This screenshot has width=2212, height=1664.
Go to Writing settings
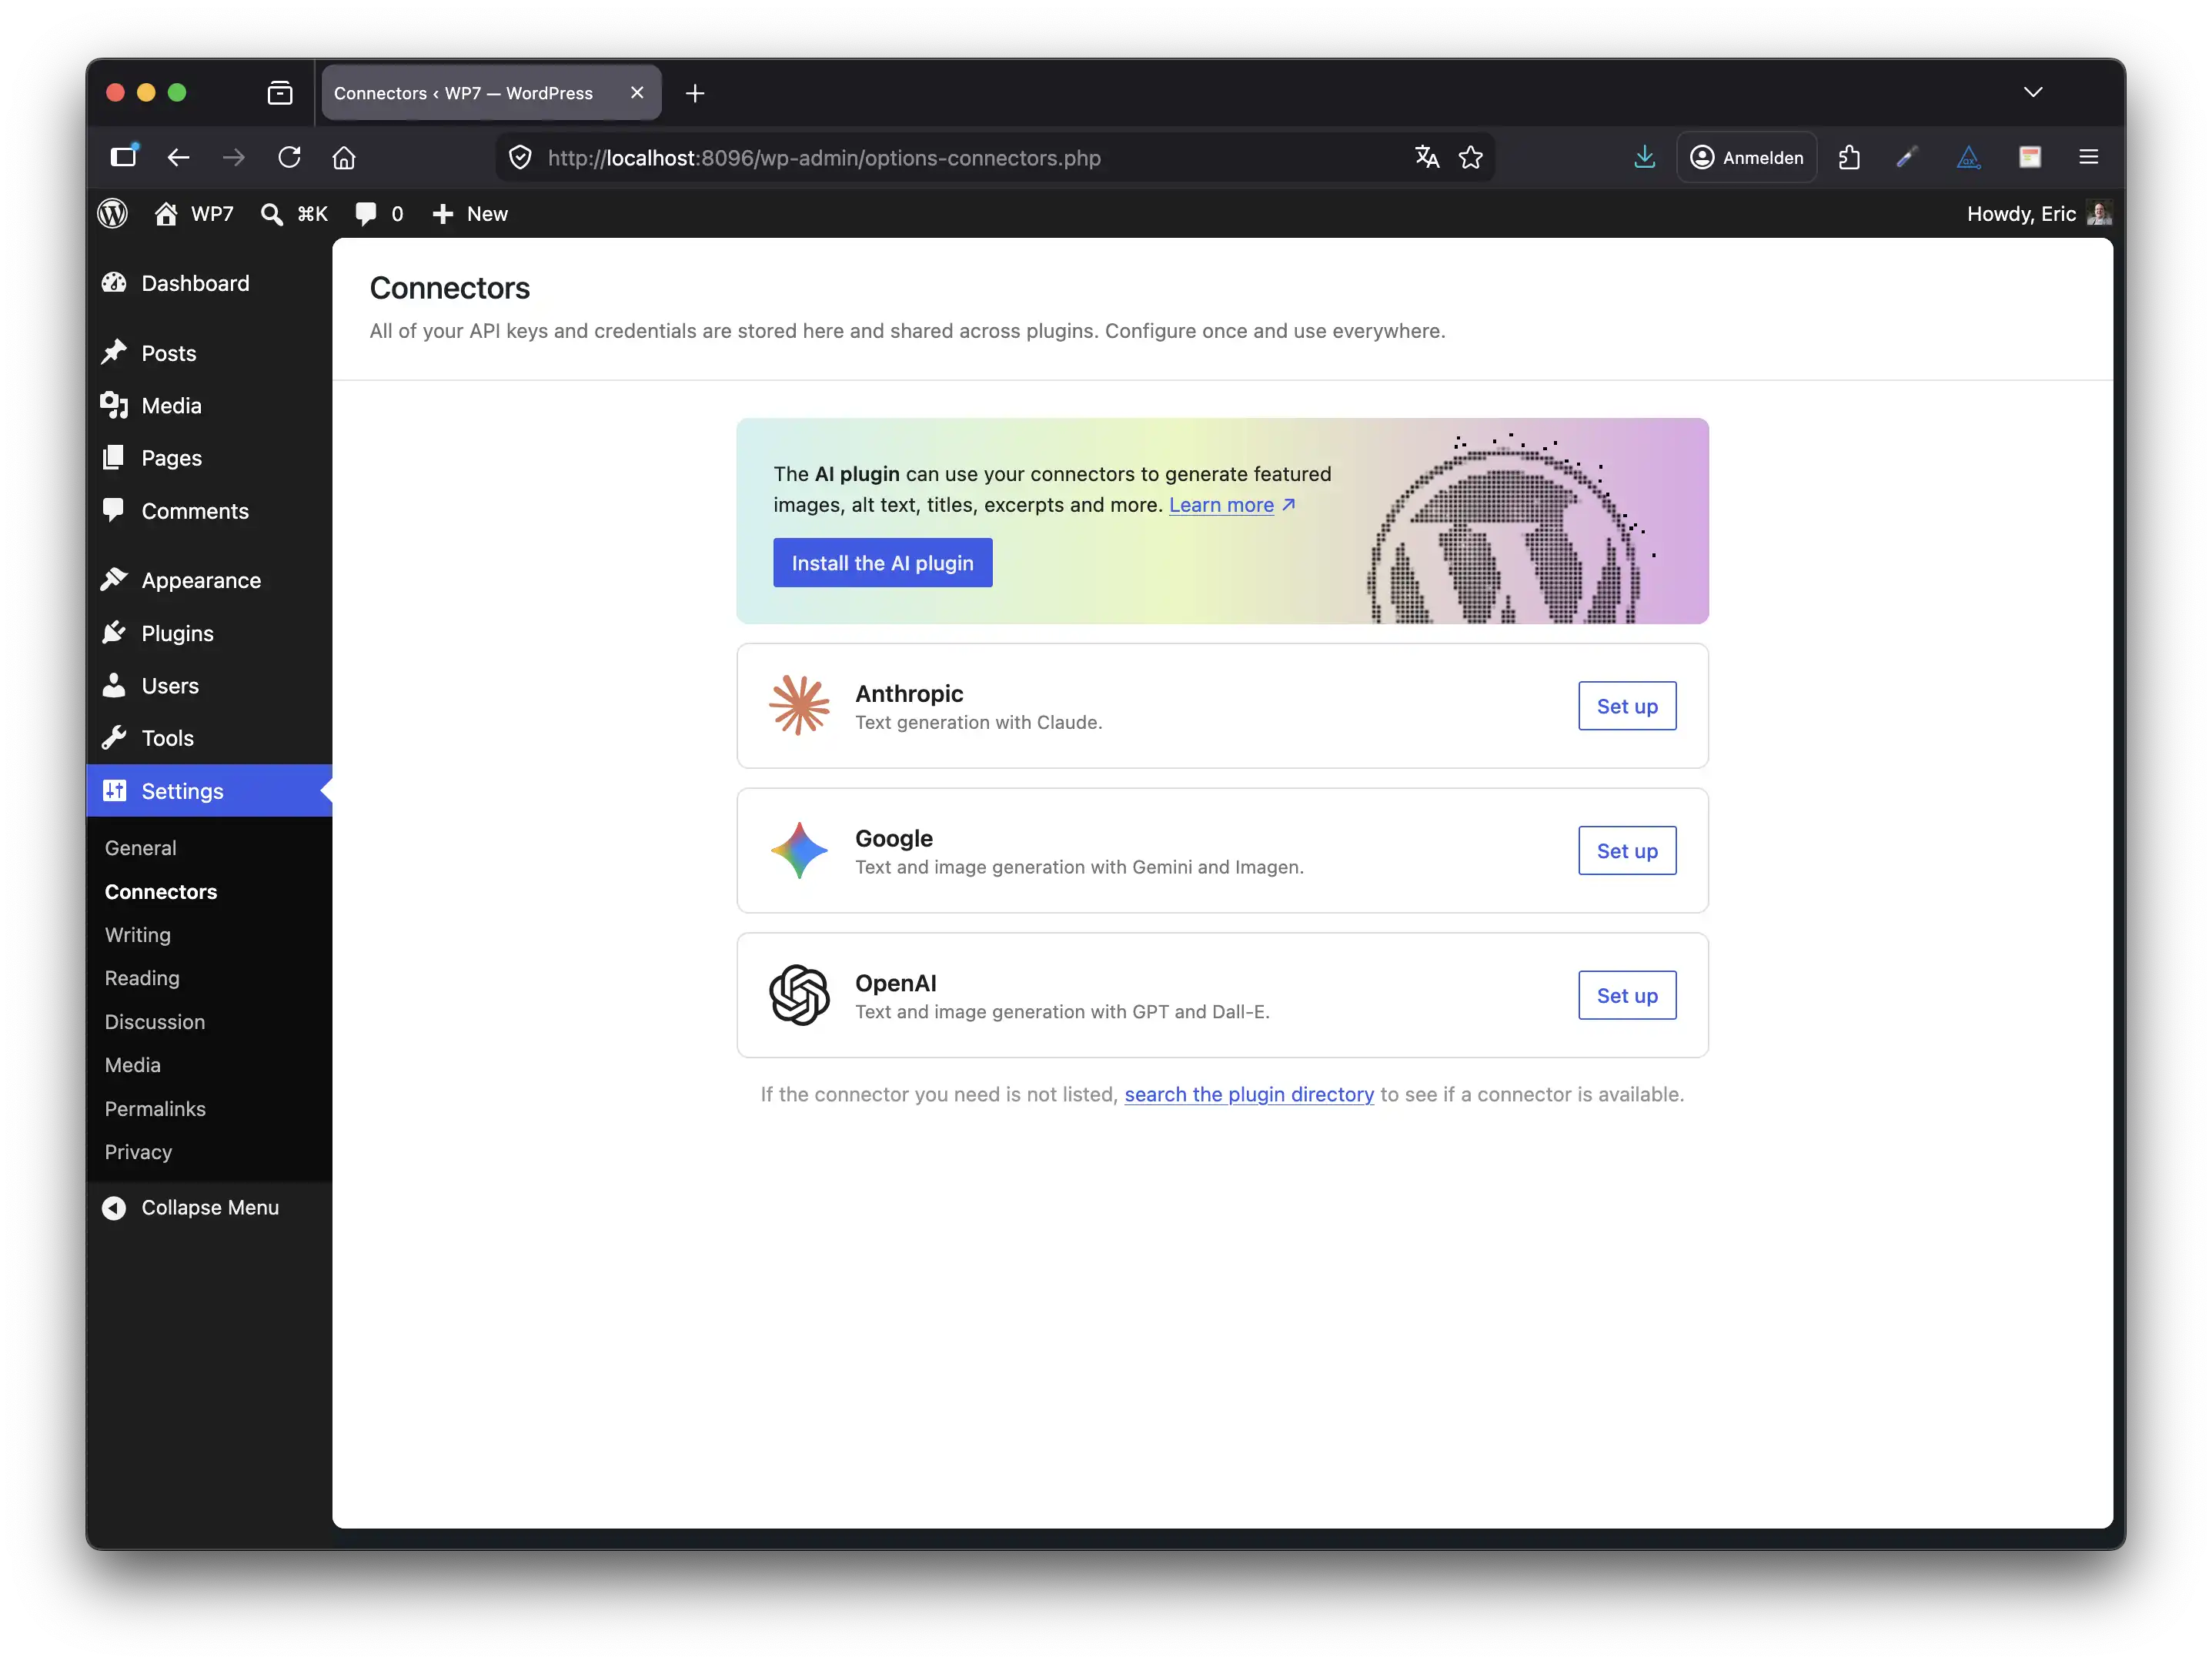pos(138,934)
